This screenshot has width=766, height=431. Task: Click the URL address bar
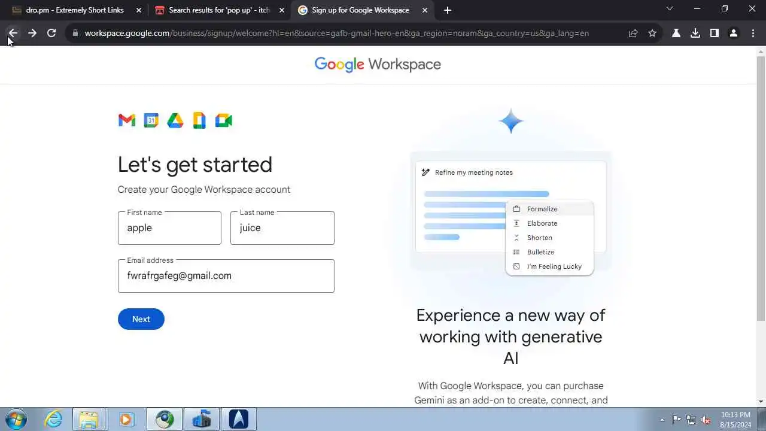pyautogui.click(x=336, y=33)
